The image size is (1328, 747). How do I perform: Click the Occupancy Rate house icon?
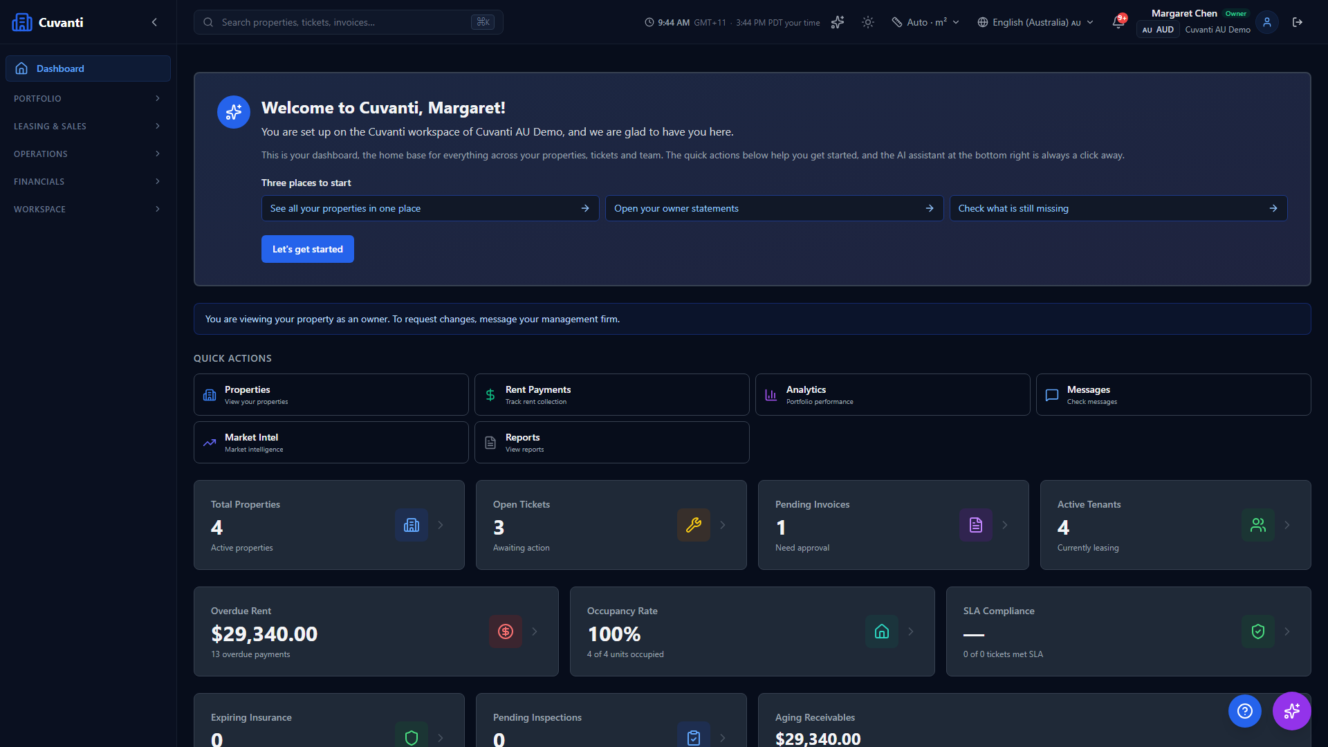(882, 631)
